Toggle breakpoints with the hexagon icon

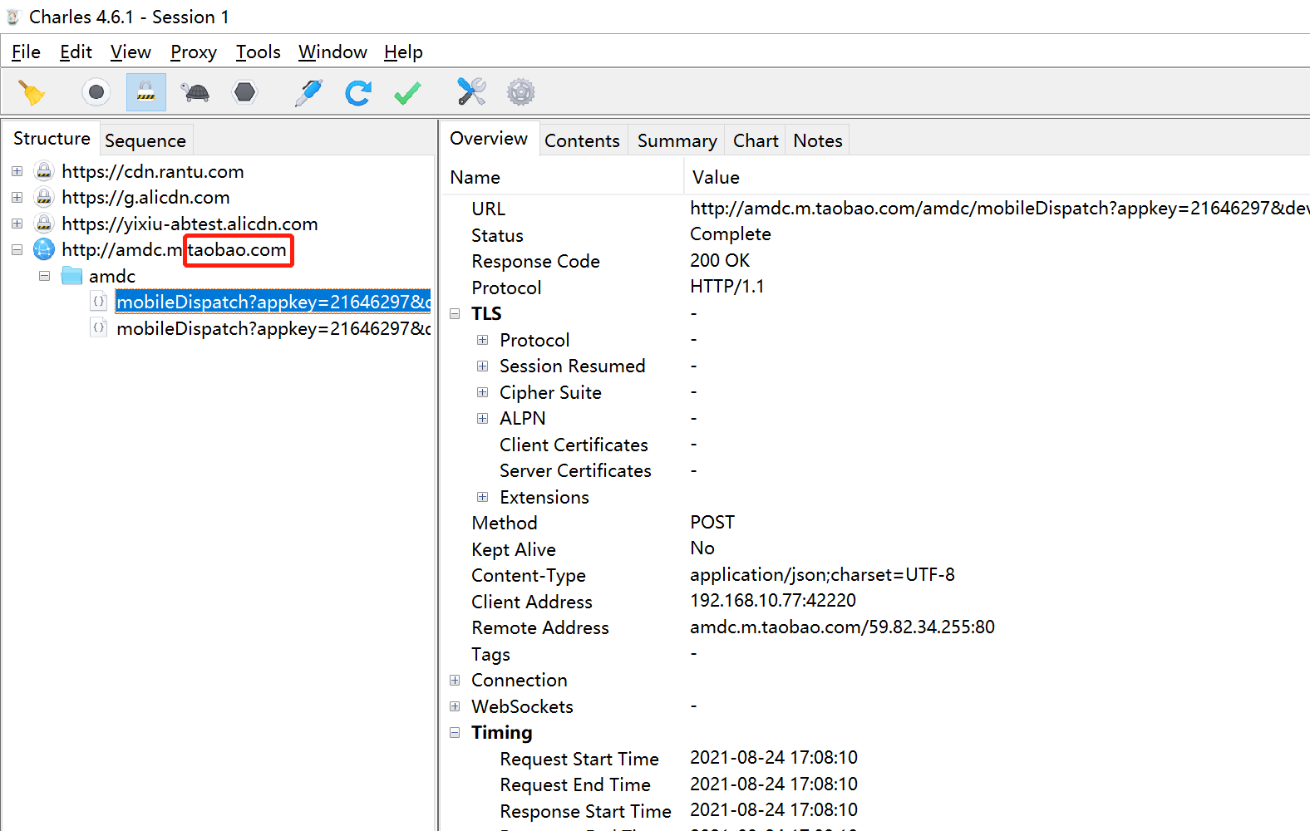[245, 92]
